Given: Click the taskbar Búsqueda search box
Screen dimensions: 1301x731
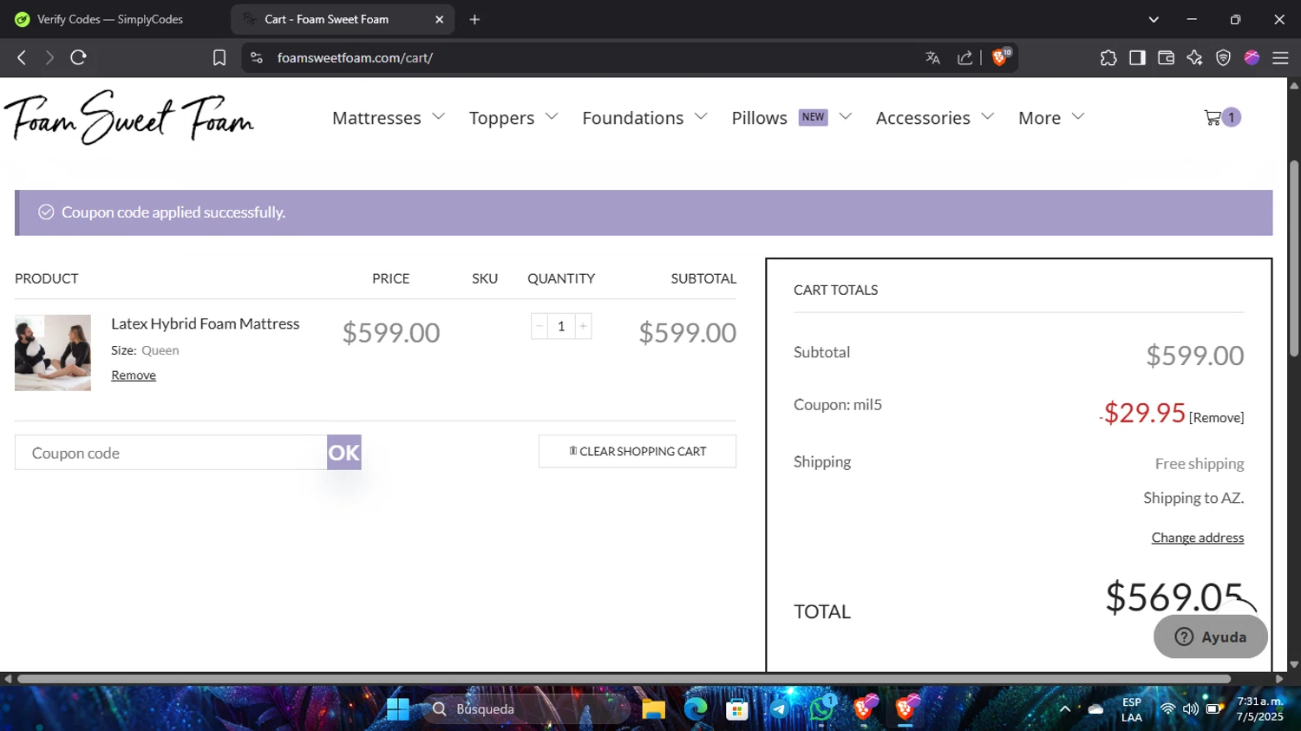Looking at the screenshot, I should tap(526, 709).
